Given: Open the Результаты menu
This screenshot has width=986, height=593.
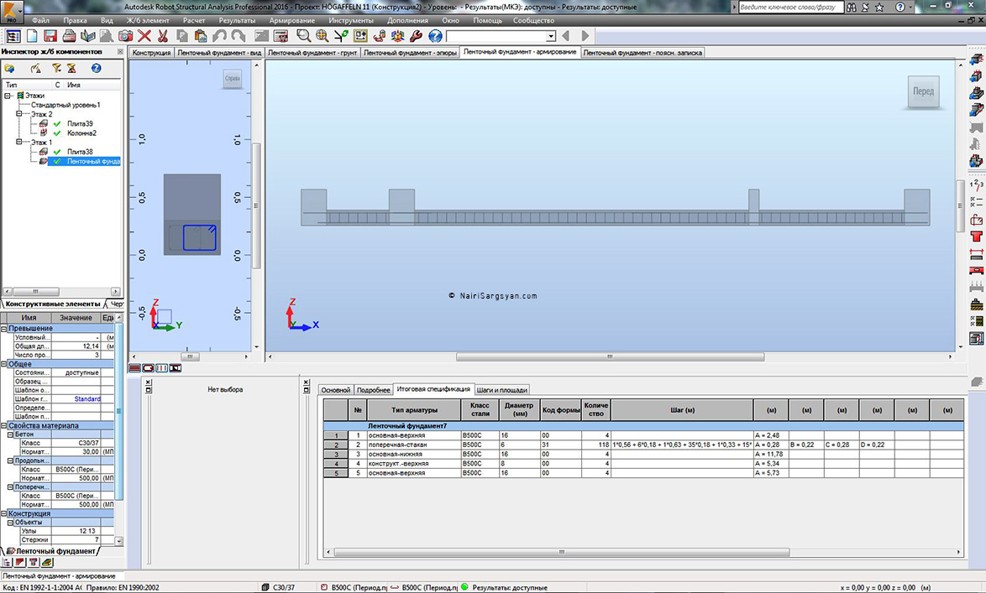Looking at the screenshot, I should coord(237,20).
